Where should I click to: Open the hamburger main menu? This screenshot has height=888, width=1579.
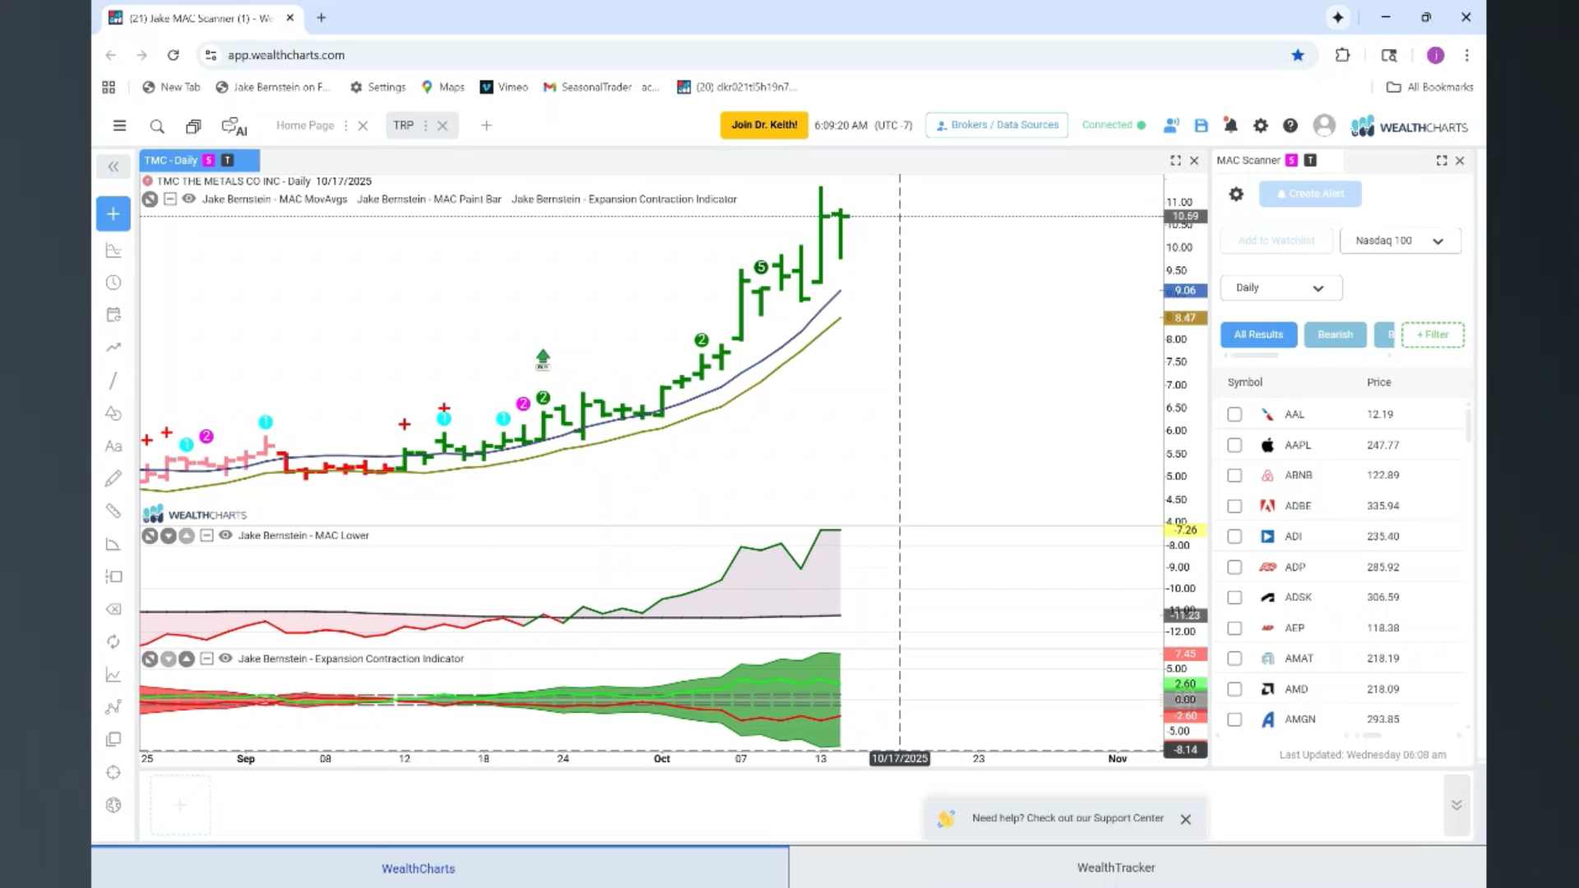[119, 126]
